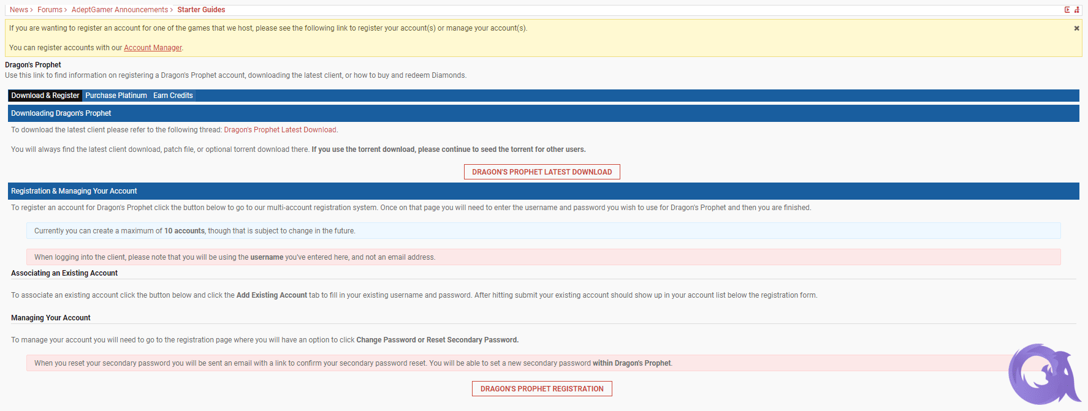Screen dimensions: 1088x411
Task: Click 'Change Password or Reset Secondary Password' text
Action: point(438,340)
